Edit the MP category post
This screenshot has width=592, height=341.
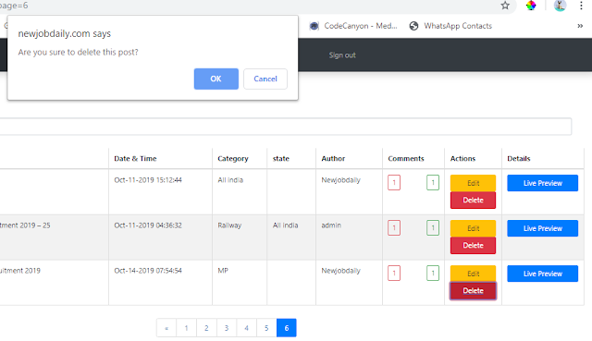click(x=473, y=274)
